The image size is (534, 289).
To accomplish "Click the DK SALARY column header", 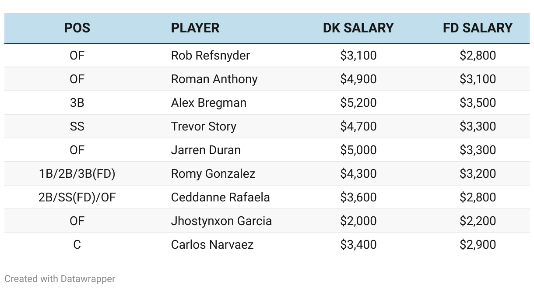I will point(358,28).
